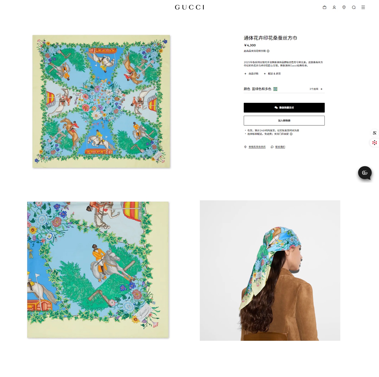
Task: Expand the 商品详情 section
Action: tap(251, 74)
